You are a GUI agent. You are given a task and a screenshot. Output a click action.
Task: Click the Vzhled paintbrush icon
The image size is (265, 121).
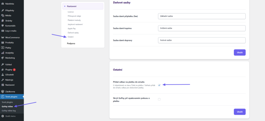click(x=3, y=64)
